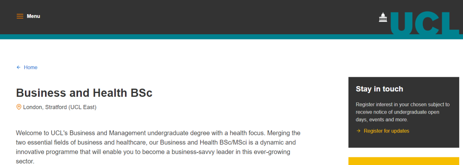This screenshot has height=165, width=463.
Task: Click the UCL portico dome icon
Action: (x=383, y=17)
